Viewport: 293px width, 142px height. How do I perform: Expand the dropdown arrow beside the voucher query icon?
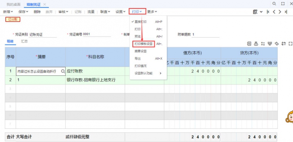[x=261, y=12]
